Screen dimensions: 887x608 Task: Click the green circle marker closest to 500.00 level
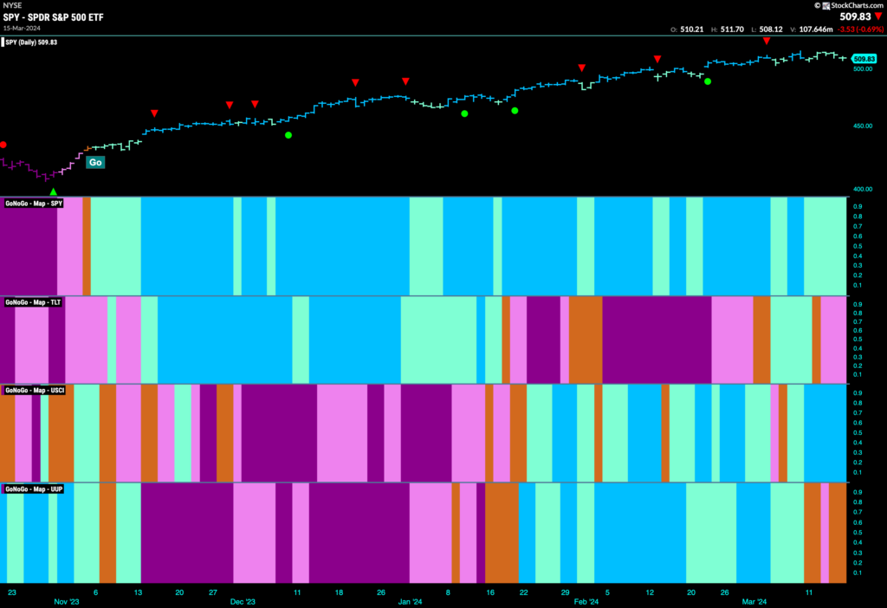pyautogui.click(x=708, y=81)
